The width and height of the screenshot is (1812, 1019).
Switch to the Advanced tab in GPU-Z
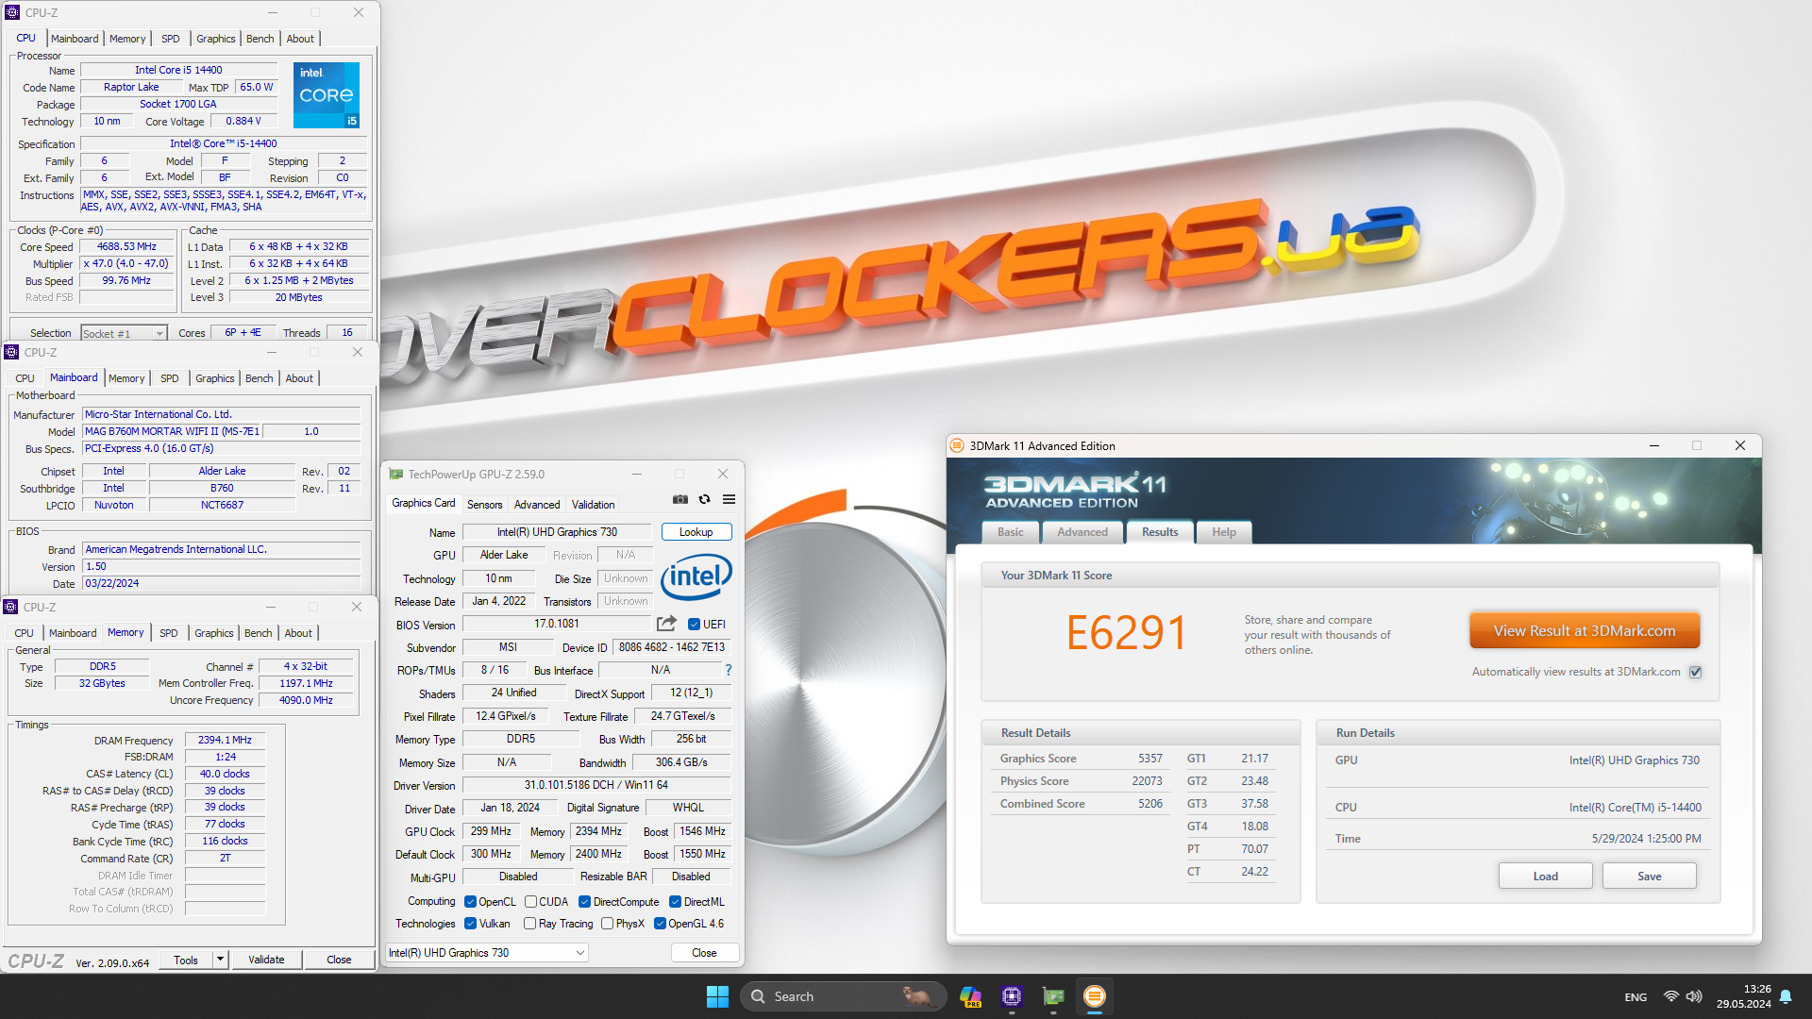(537, 505)
